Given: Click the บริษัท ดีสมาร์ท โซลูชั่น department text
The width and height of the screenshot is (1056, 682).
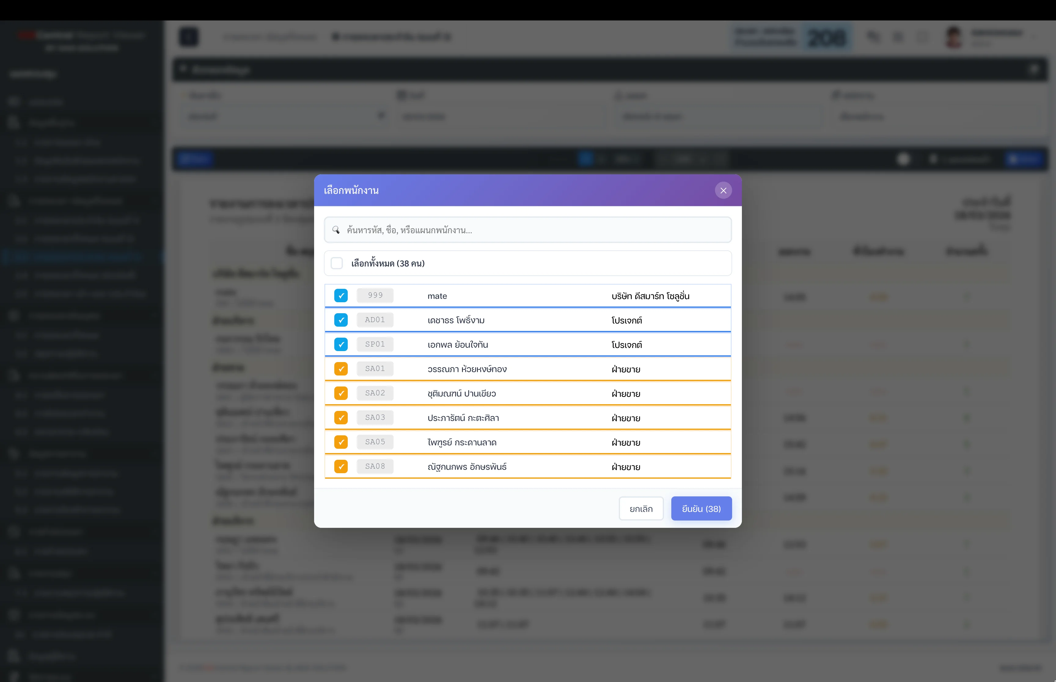Looking at the screenshot, I should 650,296.
